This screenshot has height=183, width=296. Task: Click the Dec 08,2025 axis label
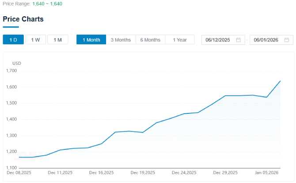19,173
